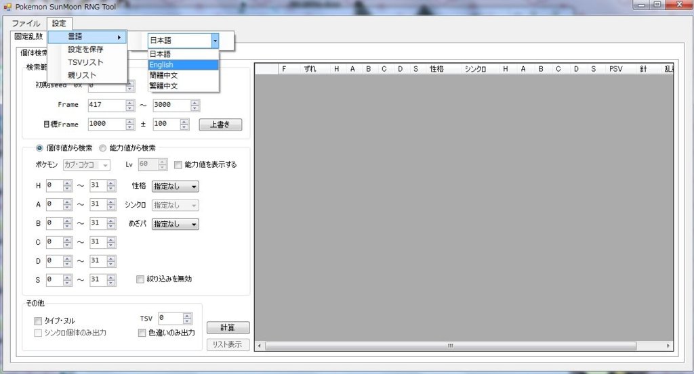The height and width of the screenshot is (374, 694).
Task: Click the C maximum 31 field
Action: 98,242
